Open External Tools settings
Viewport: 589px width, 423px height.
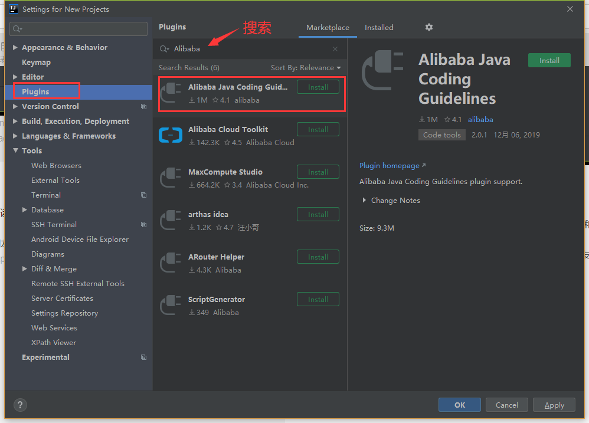coord(55,181)
